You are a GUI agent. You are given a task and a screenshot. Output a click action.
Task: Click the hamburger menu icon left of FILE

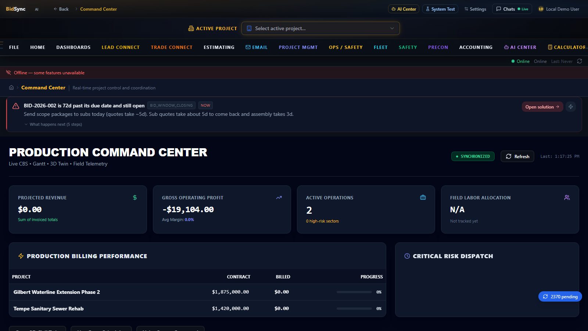1,45
